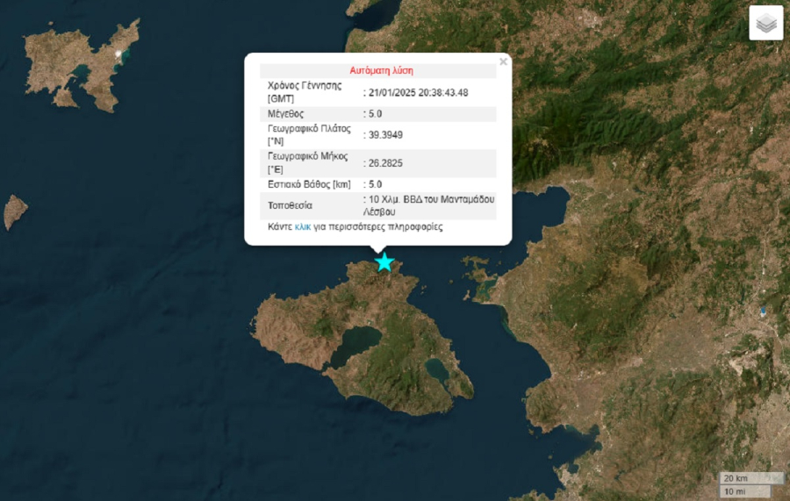Screen dimensions: 790x501
Task: Click the '20 km' scale bar
Action: [x=736, y=478]
